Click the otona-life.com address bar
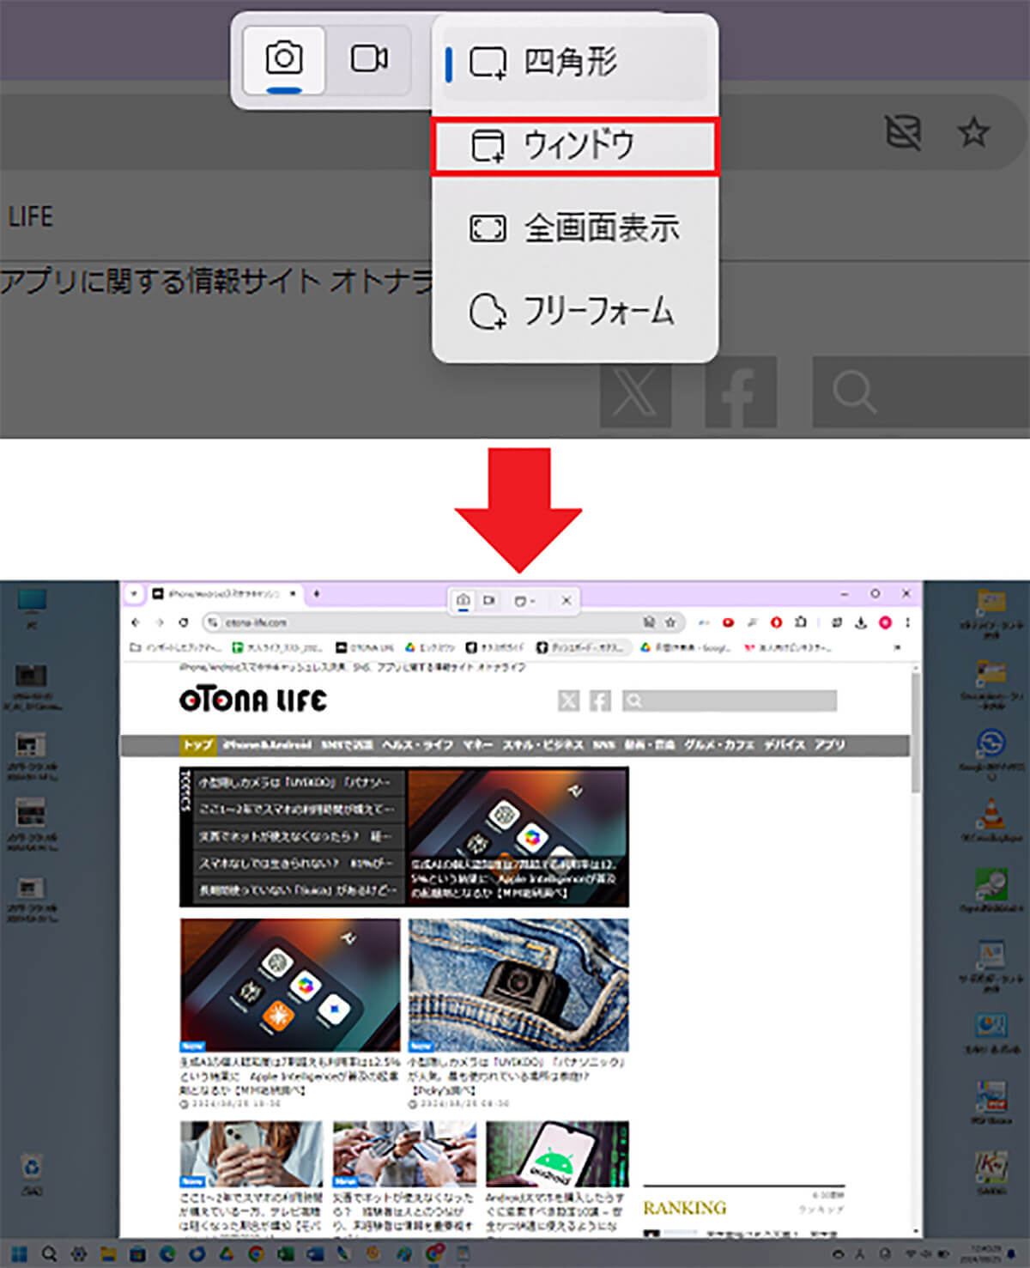 point(445,622)
